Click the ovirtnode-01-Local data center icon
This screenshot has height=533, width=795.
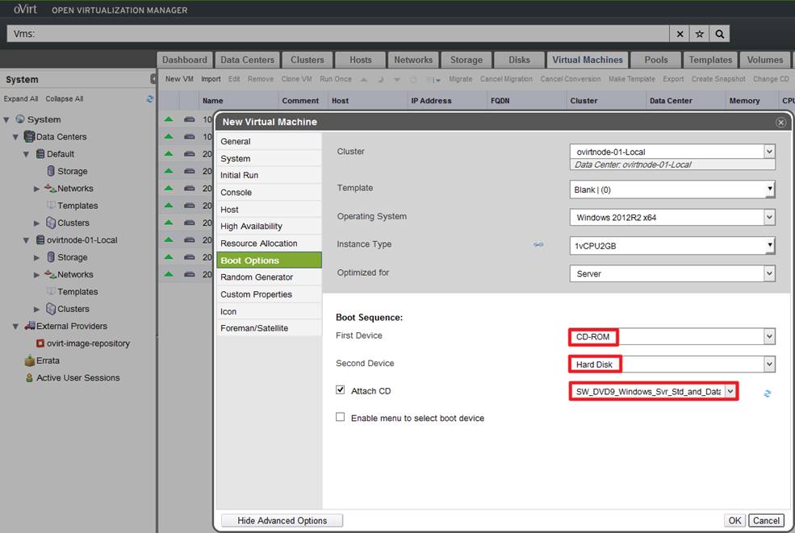[40, 239]
